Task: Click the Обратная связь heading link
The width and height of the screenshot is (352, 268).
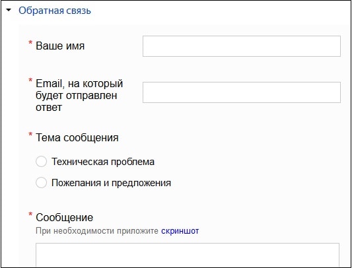Action: pyautogui.click(x=55, y=11)
